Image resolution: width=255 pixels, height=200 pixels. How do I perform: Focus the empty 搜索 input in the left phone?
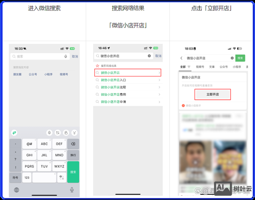[x=40, y=56]
